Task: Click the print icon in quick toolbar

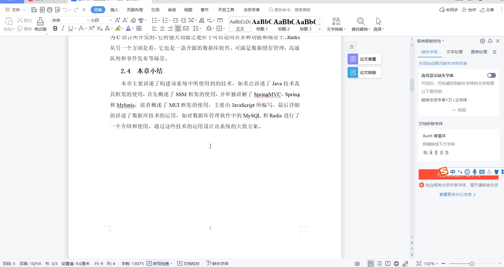Action: click(x=50, y=10)
